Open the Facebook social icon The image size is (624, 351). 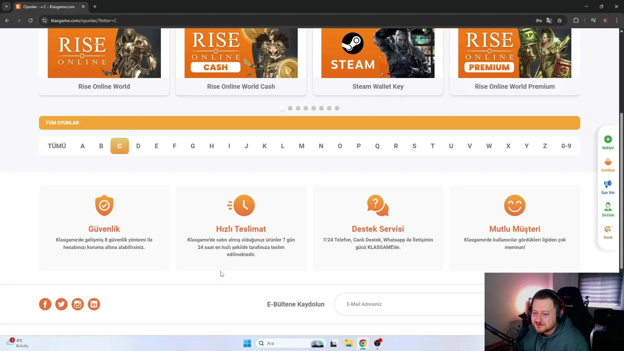[45, 304]
